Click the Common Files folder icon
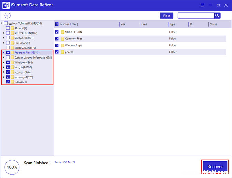Screen dimensions: 232x178 [x=63, y=39]
